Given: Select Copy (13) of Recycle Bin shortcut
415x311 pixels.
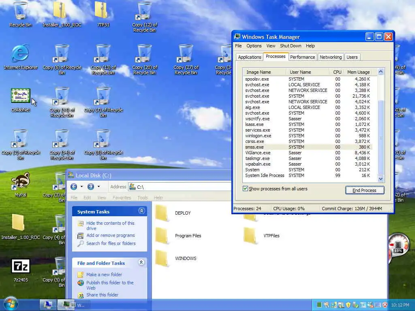Looking at the screenshot, I should point(103,59).
